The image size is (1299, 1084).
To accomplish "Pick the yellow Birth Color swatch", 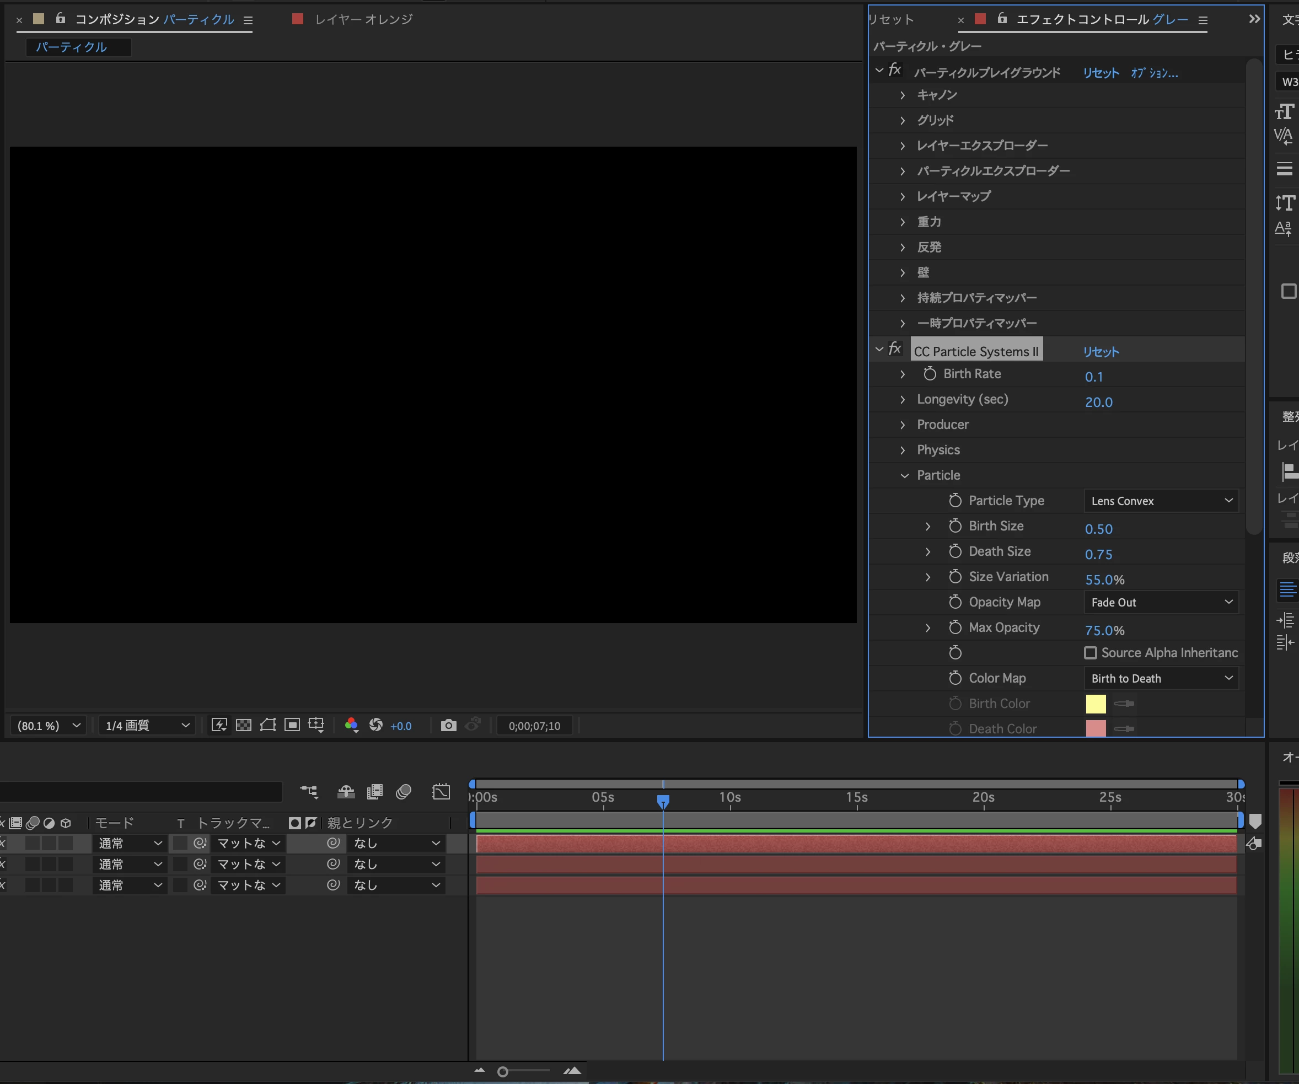I will tap(1096, 704).
